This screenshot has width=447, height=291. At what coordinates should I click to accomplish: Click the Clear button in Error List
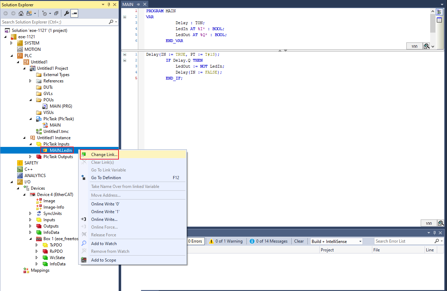click(x=299, y=241)
